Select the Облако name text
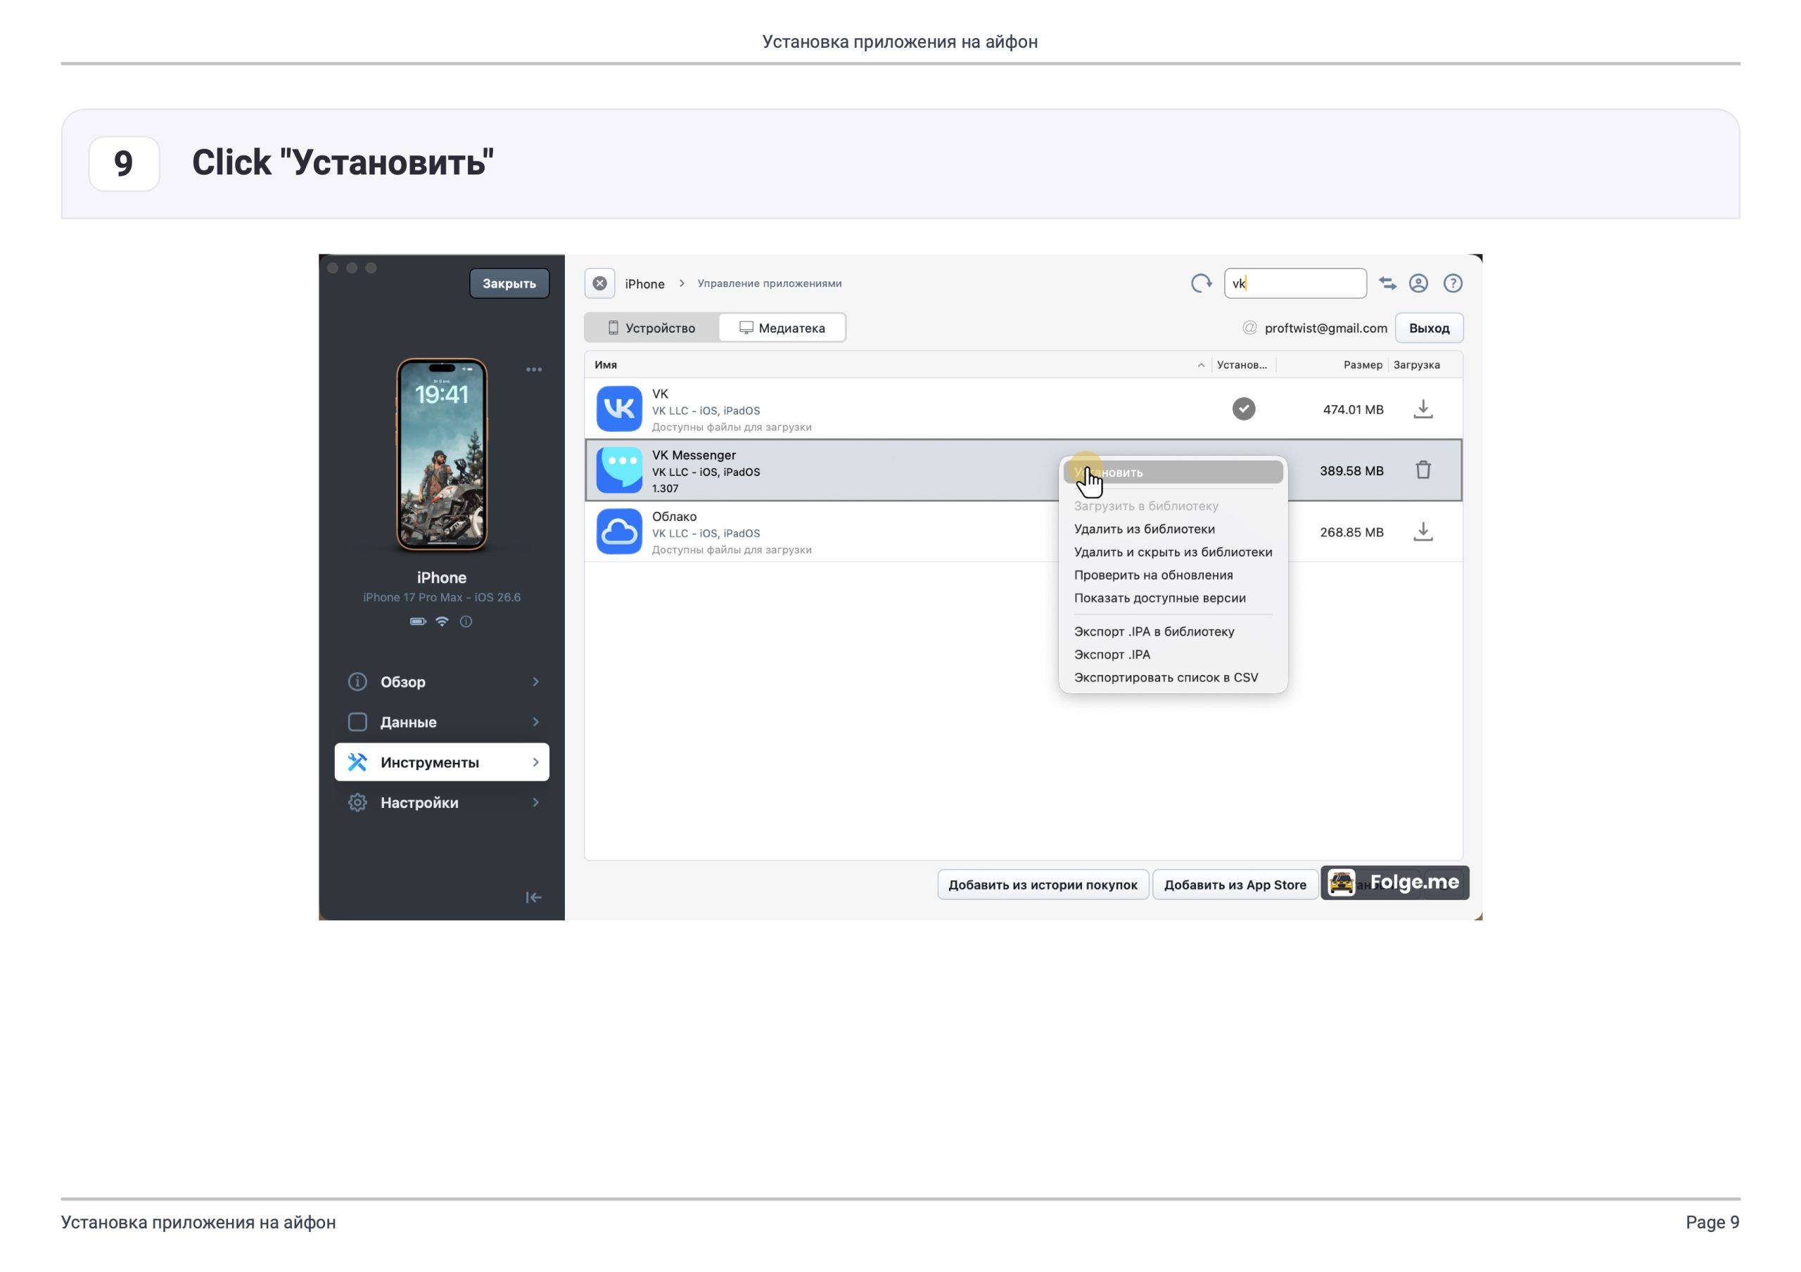This screenshot has height=1272, width=1801. pos(674,516)
